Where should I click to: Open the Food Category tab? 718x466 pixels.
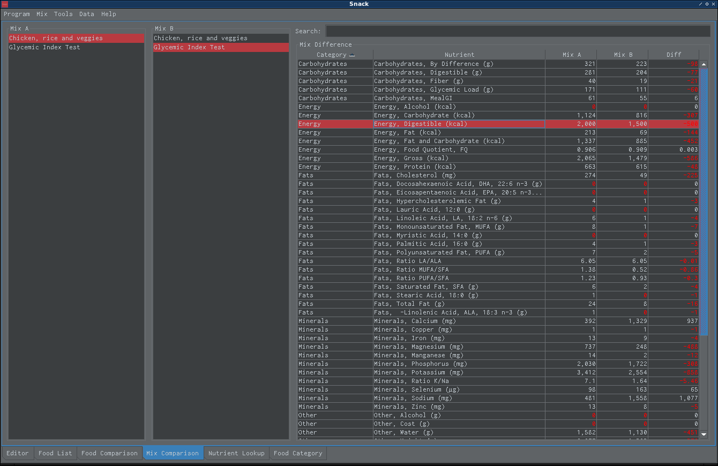[x=298, y=453]
